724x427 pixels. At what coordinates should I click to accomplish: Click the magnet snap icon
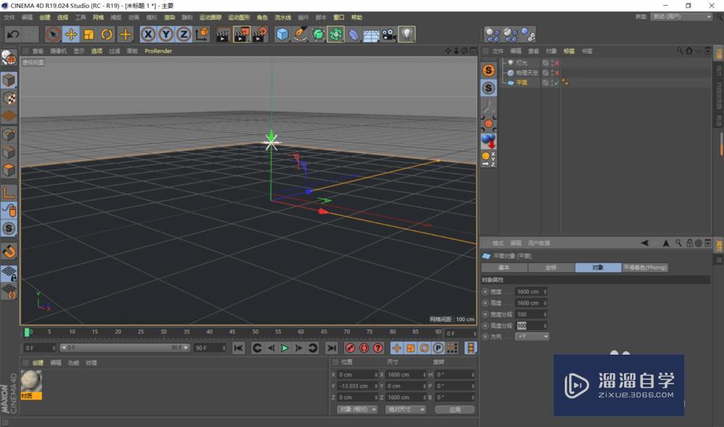pyautogui.click(x=9, y=251)
